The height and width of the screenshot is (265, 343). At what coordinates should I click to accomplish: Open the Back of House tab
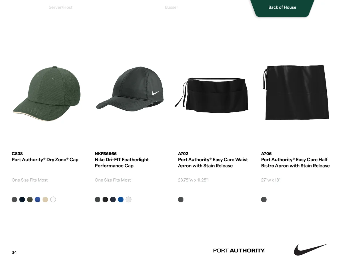pos(282,7)
